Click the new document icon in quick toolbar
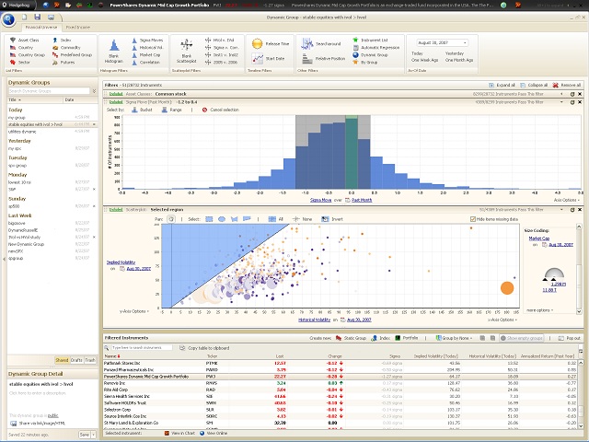This screenshot has width=589, height=442. click(x=25, y=17)
